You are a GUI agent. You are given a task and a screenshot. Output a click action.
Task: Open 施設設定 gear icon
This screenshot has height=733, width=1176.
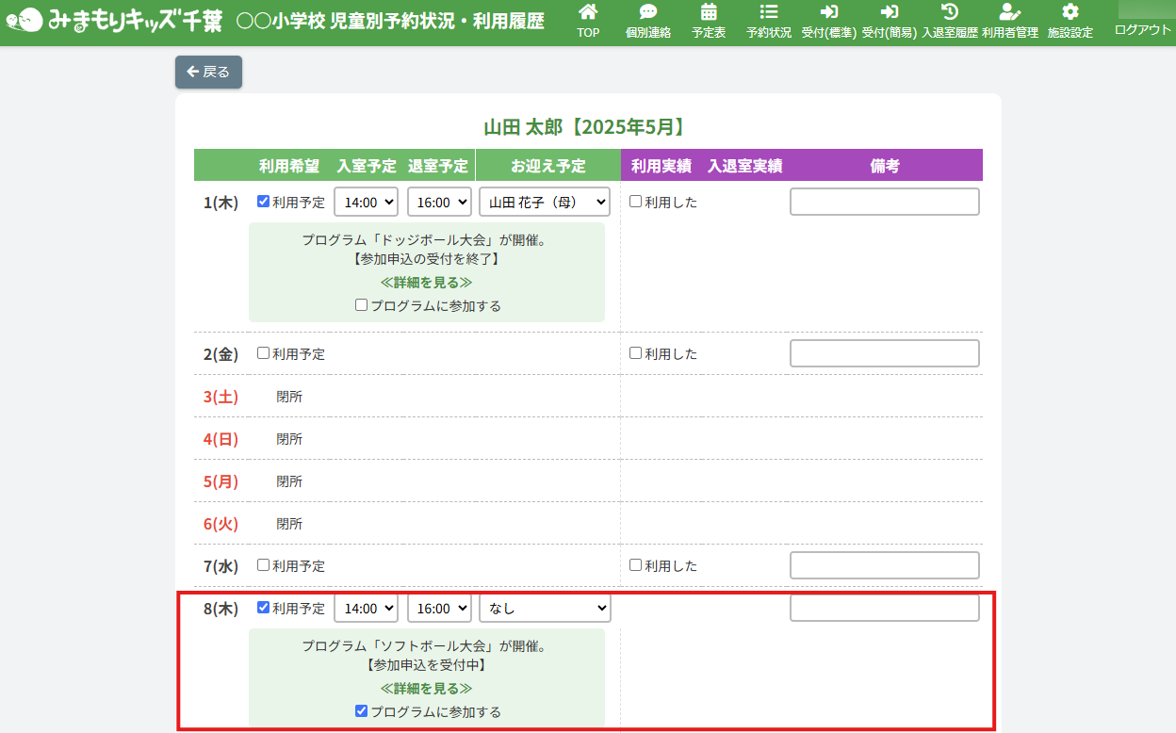tap(1070, 13)
